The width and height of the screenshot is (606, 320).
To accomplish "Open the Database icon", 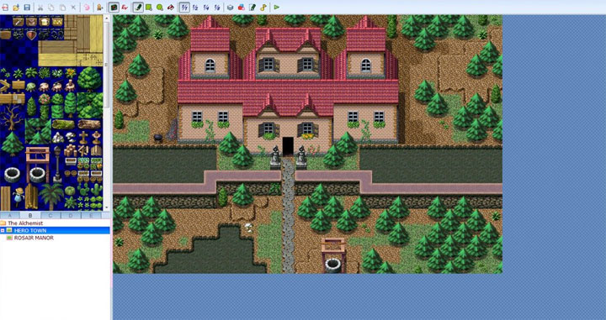I will 230,8.
